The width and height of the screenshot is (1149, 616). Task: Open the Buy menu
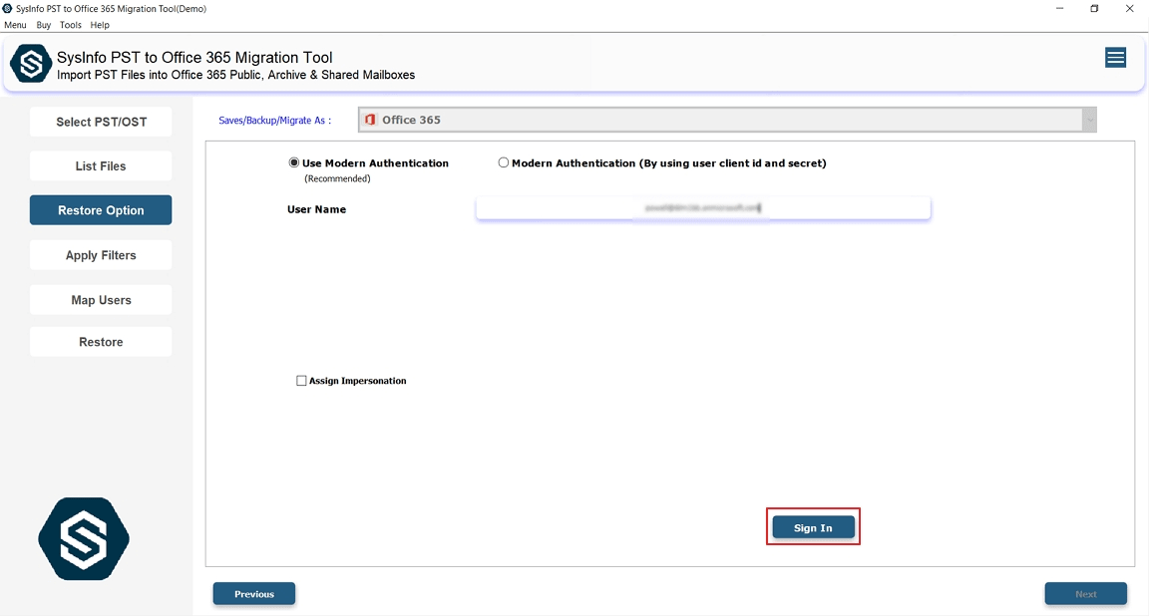pyautogui.click(x=44, y=25)
